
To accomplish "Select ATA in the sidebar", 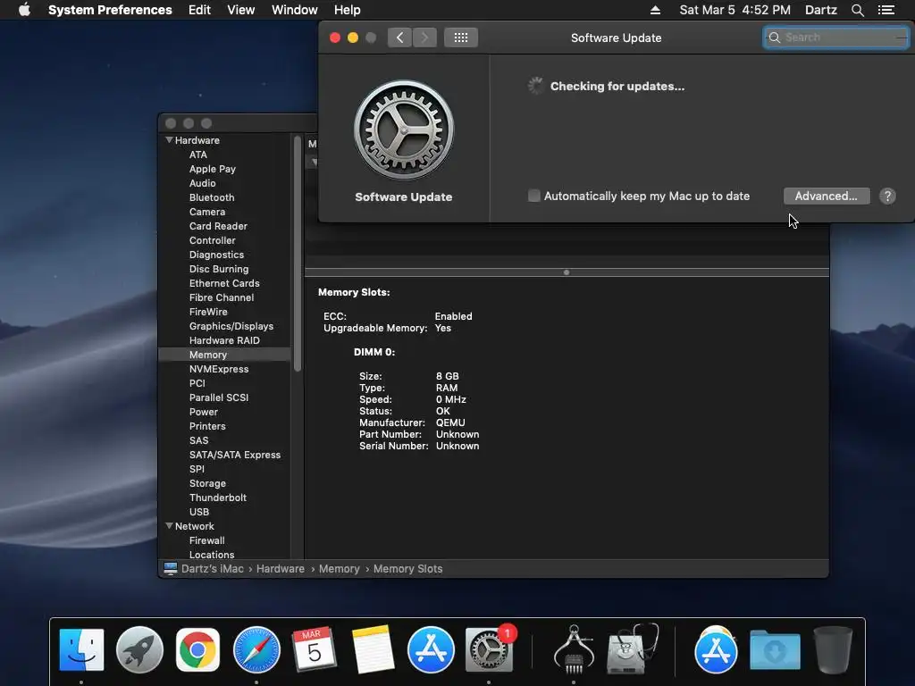I will click(197, 155).
